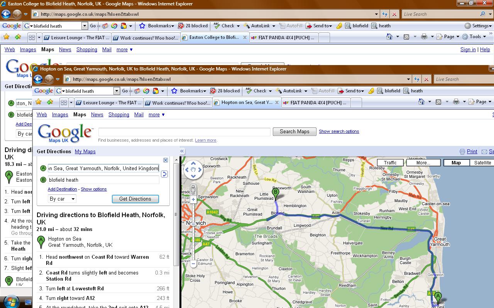
Task: Open the 'By car' travel mode dropdown
Action: [x=62, y=199]
